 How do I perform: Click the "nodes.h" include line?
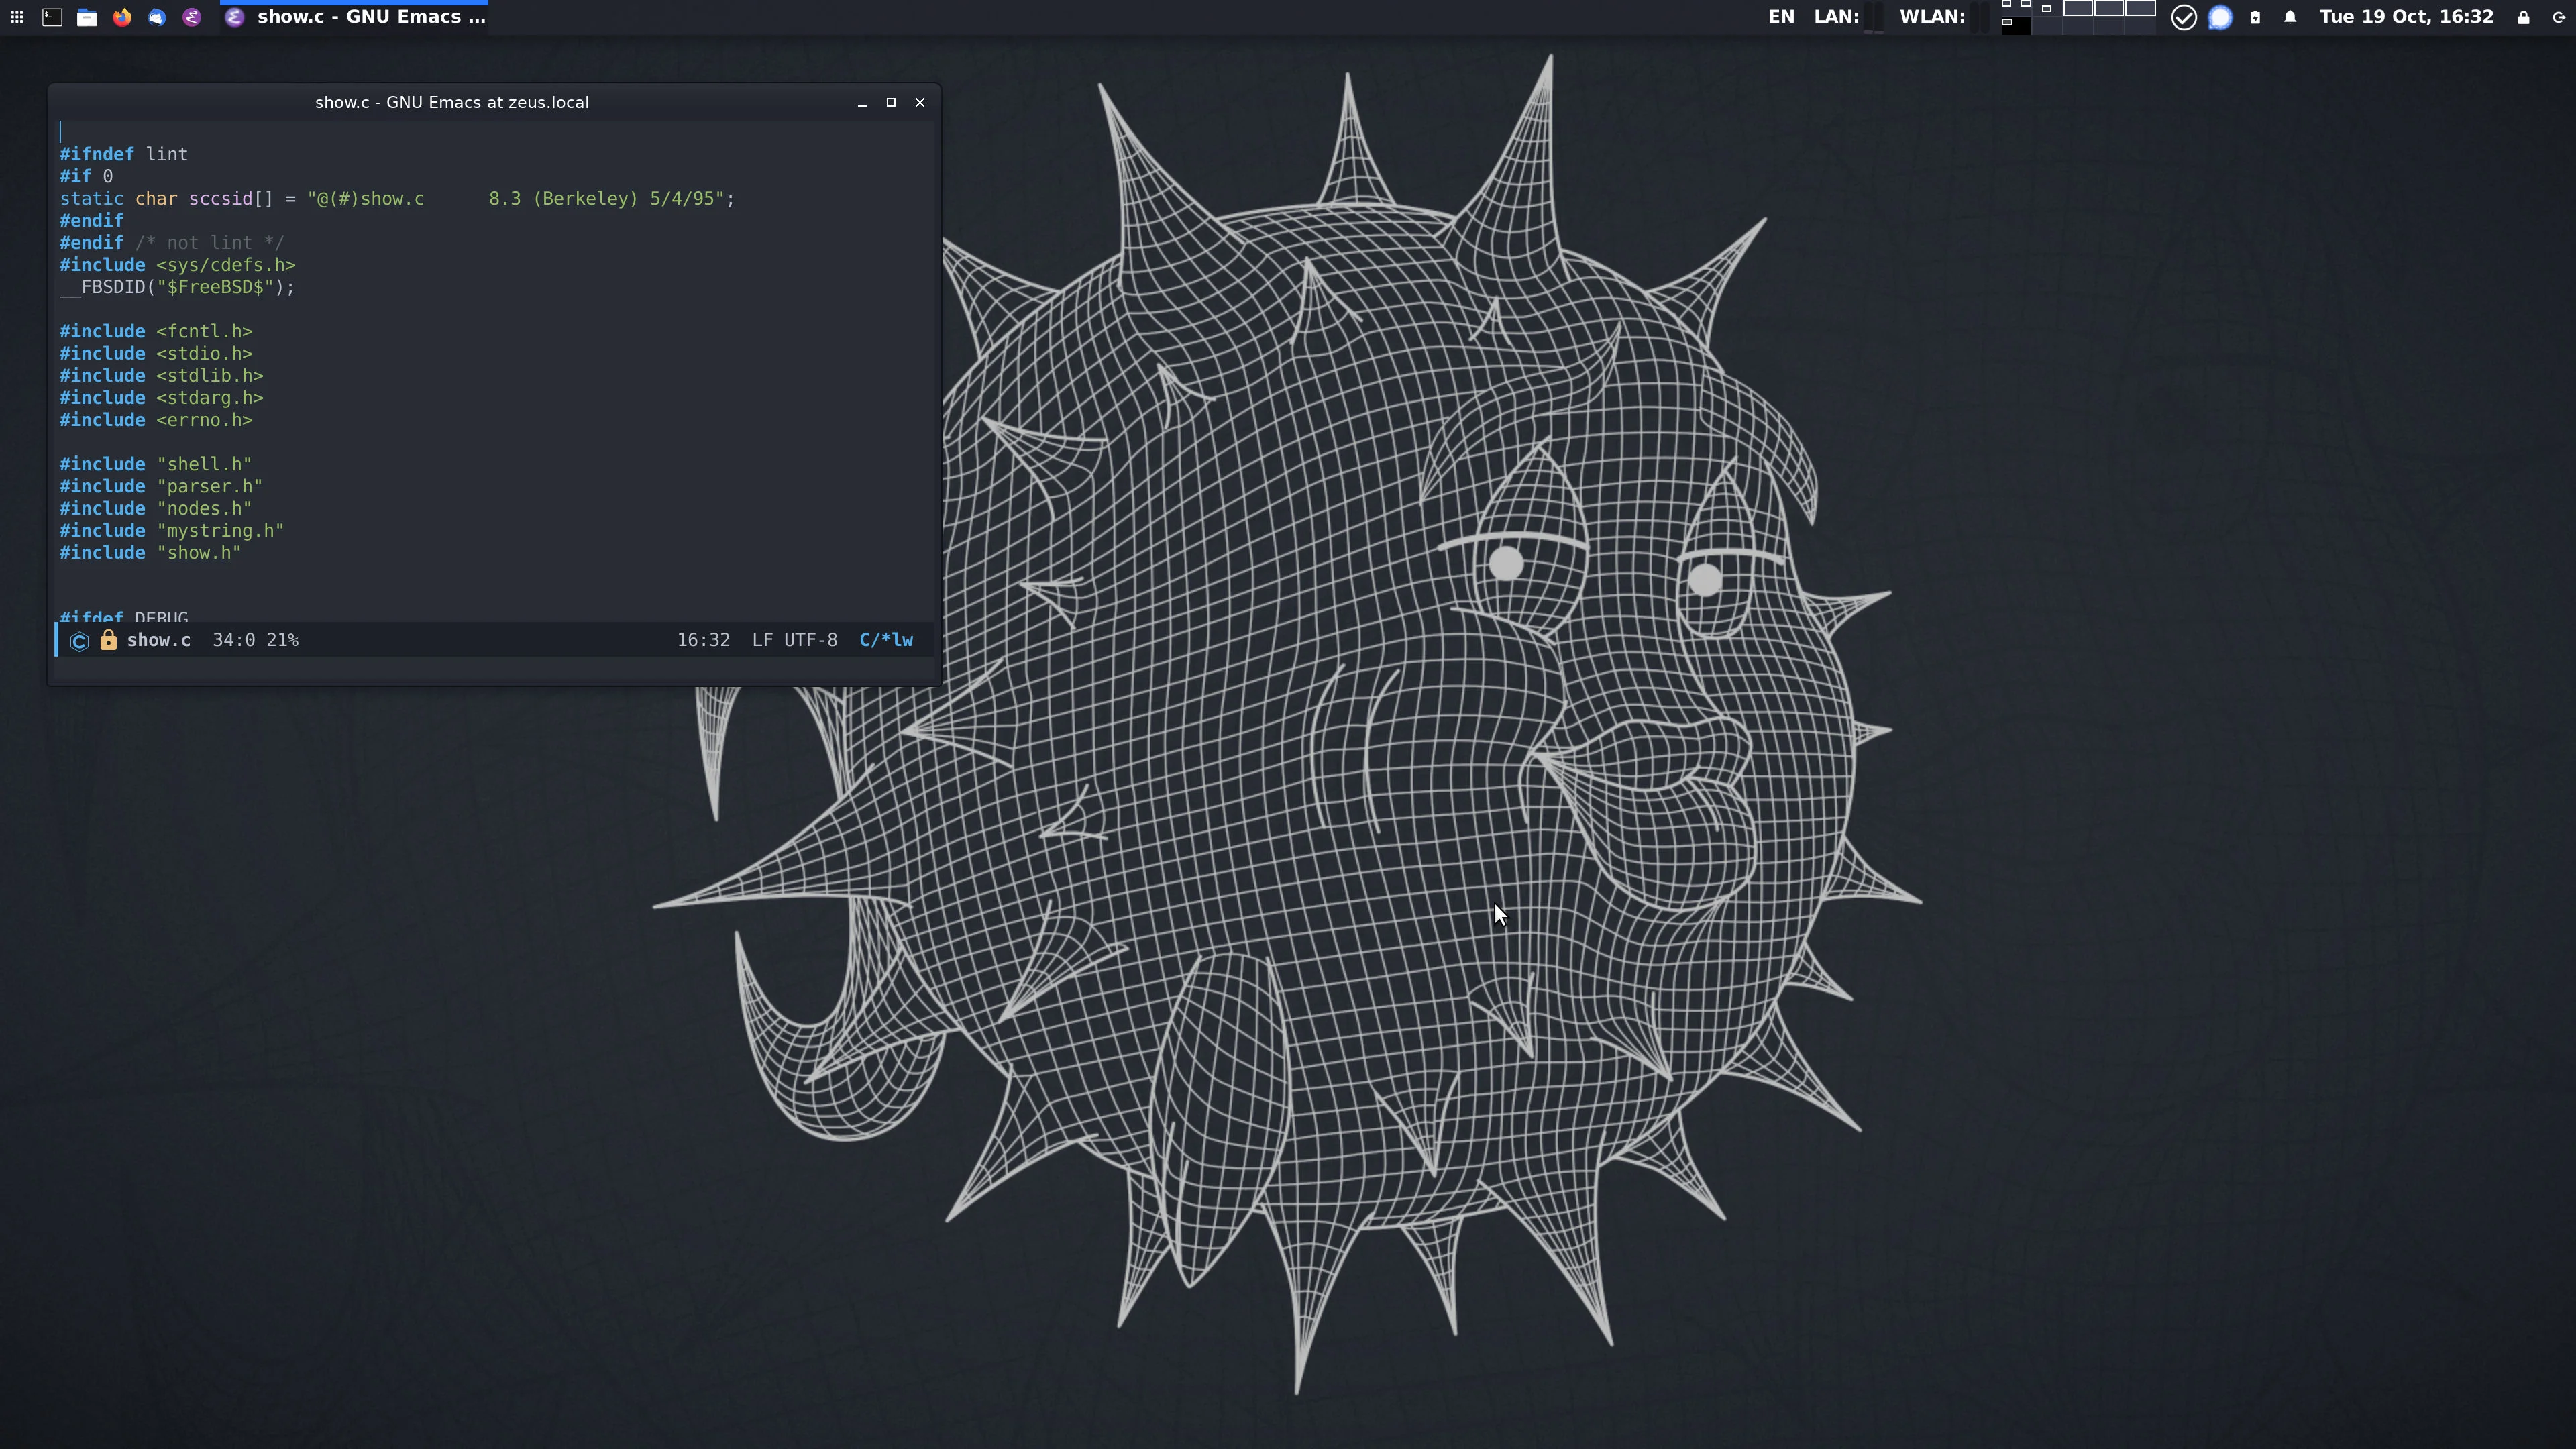[156, 508]
